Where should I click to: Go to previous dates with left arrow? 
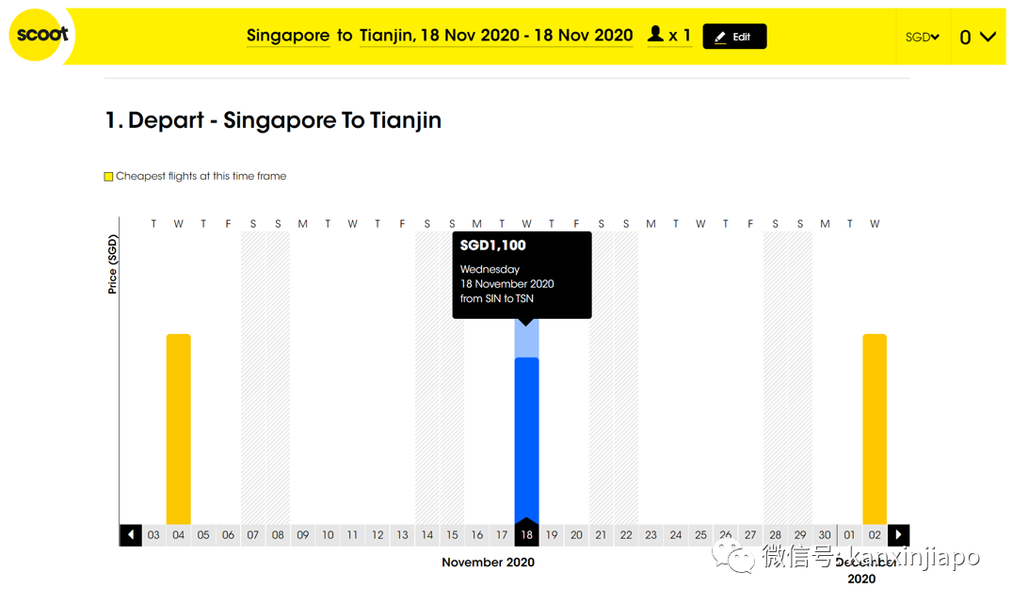tap(131, 534)
